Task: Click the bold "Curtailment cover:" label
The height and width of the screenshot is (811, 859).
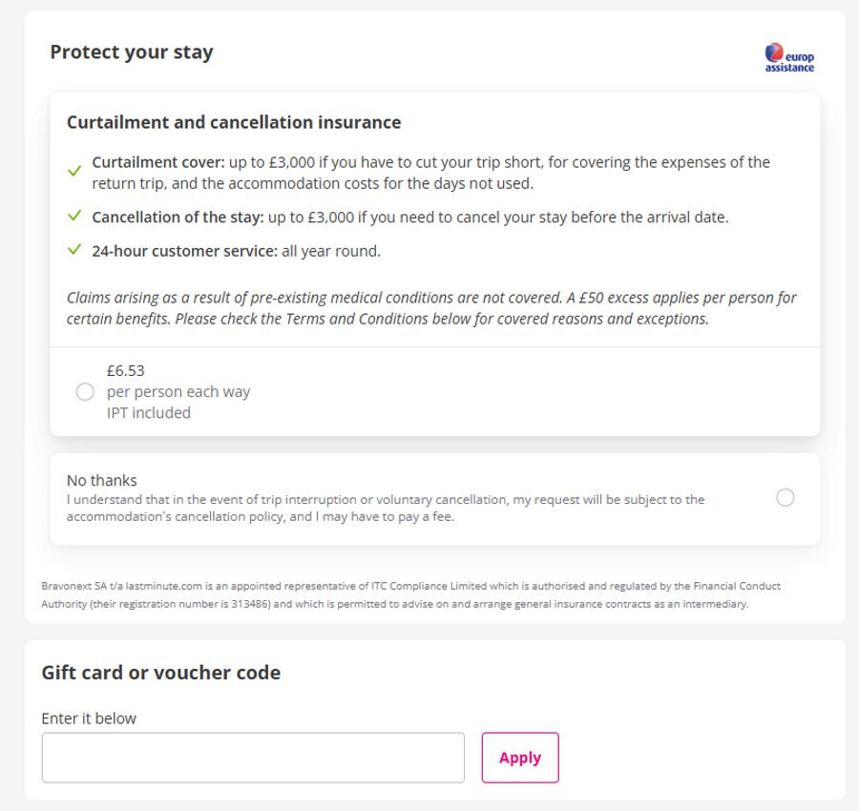Action: tap(157, 162)
